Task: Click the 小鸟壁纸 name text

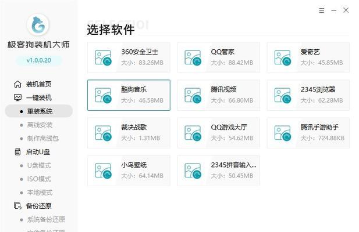Action: 134,165
